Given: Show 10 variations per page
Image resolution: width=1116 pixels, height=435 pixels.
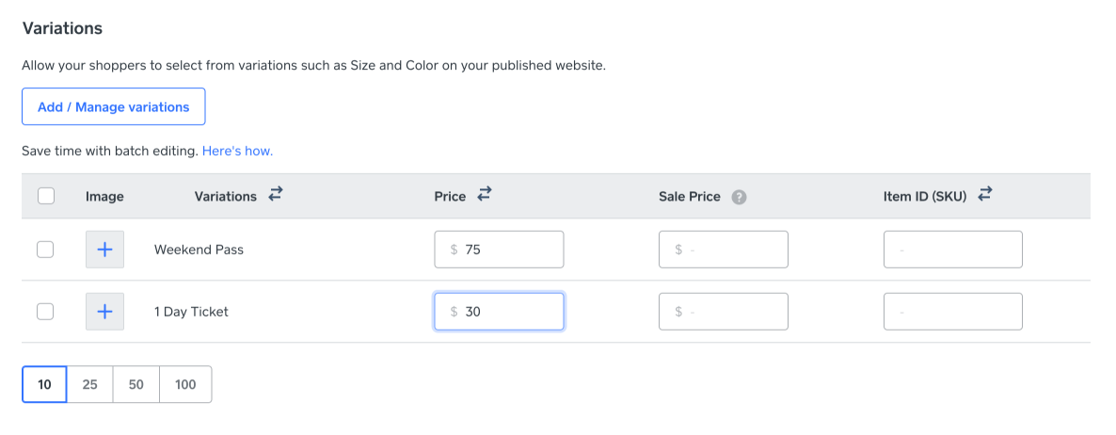Looking at the screenshot, I should (44, 384).
